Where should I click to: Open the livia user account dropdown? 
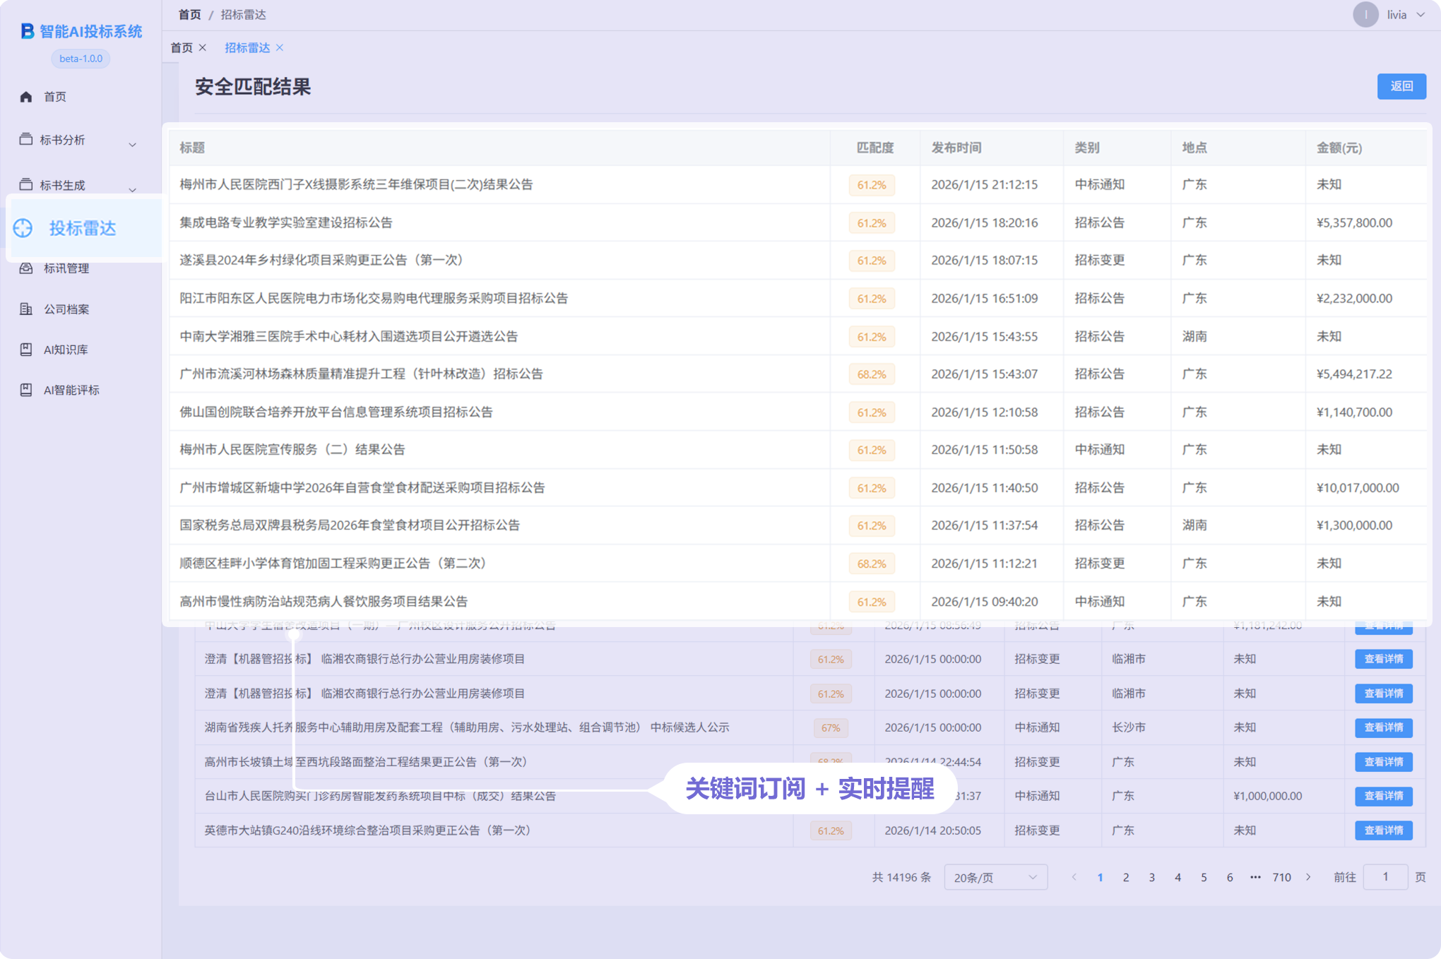pyautogui.click(x=1398, y=14)
